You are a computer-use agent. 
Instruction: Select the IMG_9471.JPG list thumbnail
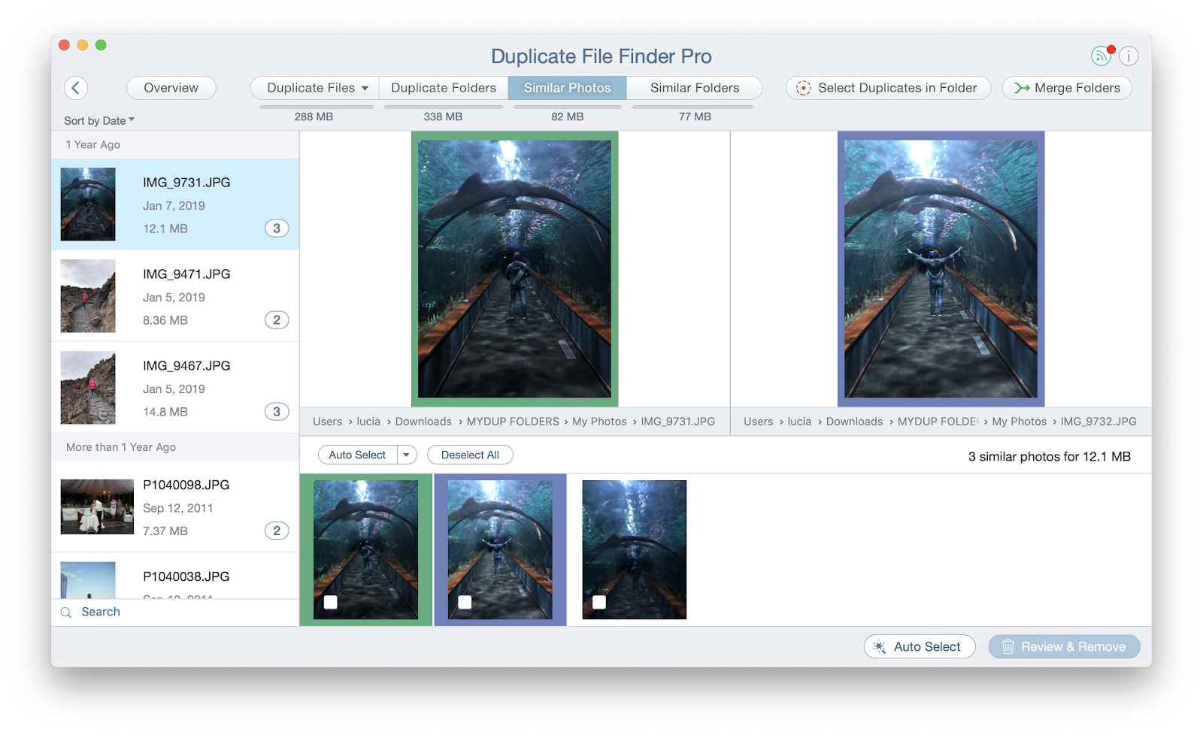(x=88, y=296)
